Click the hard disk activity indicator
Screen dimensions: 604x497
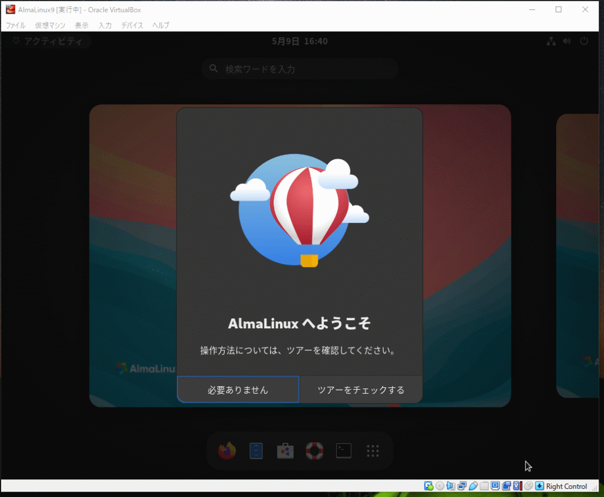tap(428, 486)
